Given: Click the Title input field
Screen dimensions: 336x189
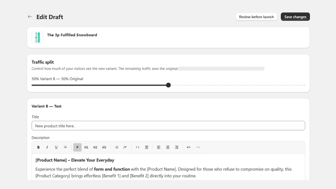Looking at the screenshot, I should [x=168, y=126].
